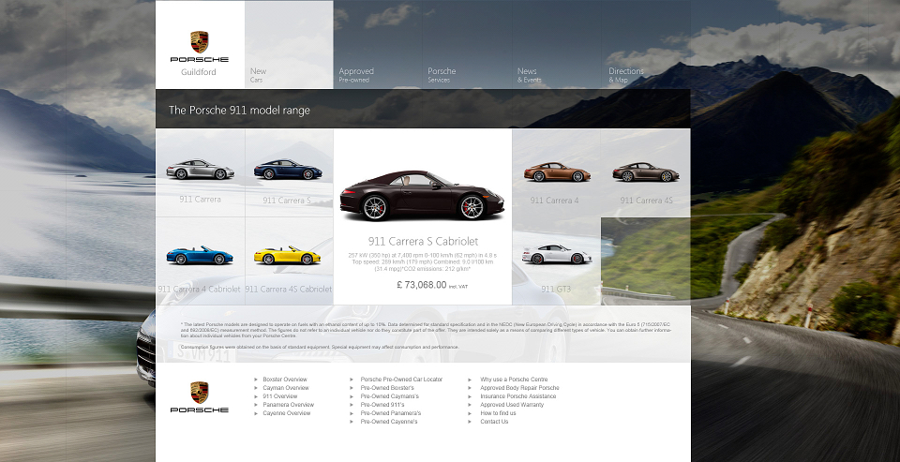900x462 pixels.
Task: Open the Pre-Owned Cayman's link
Action: coord(389,396)
